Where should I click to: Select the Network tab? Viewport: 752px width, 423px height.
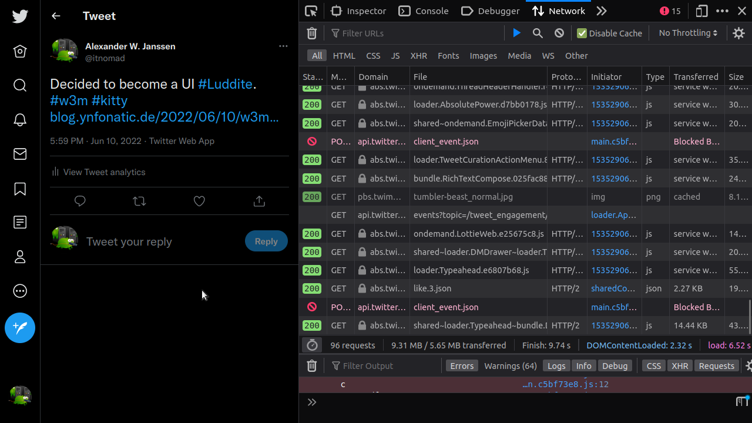tap(559, 11)
